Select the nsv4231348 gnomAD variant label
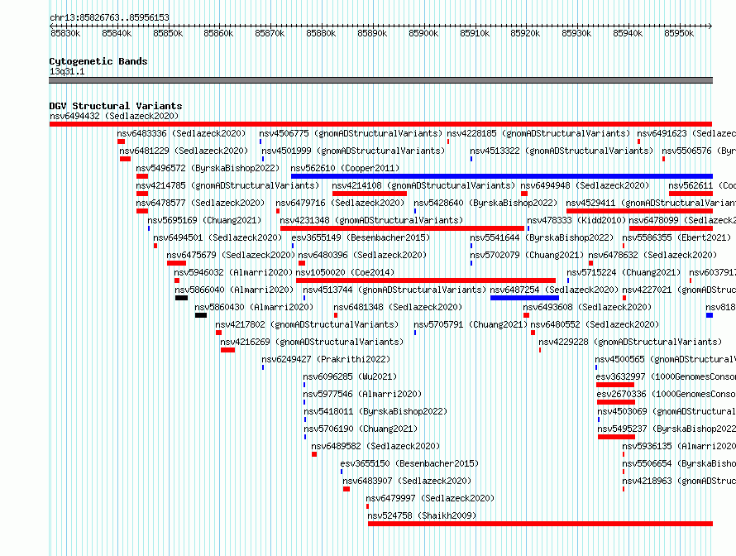Viewport: 736px width, 556px height. [371, 220]
